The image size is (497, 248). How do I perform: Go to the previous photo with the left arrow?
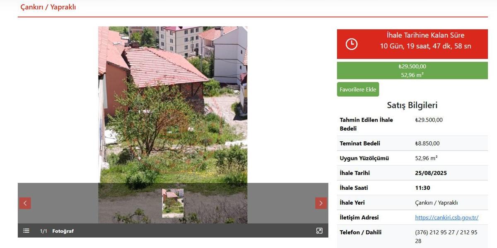(25, 203)
